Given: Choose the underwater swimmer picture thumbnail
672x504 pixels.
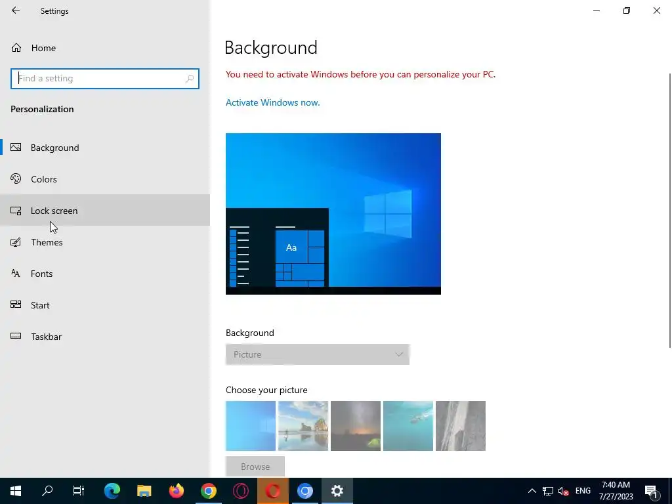Looking at the screenshot, I should (408, 425).
